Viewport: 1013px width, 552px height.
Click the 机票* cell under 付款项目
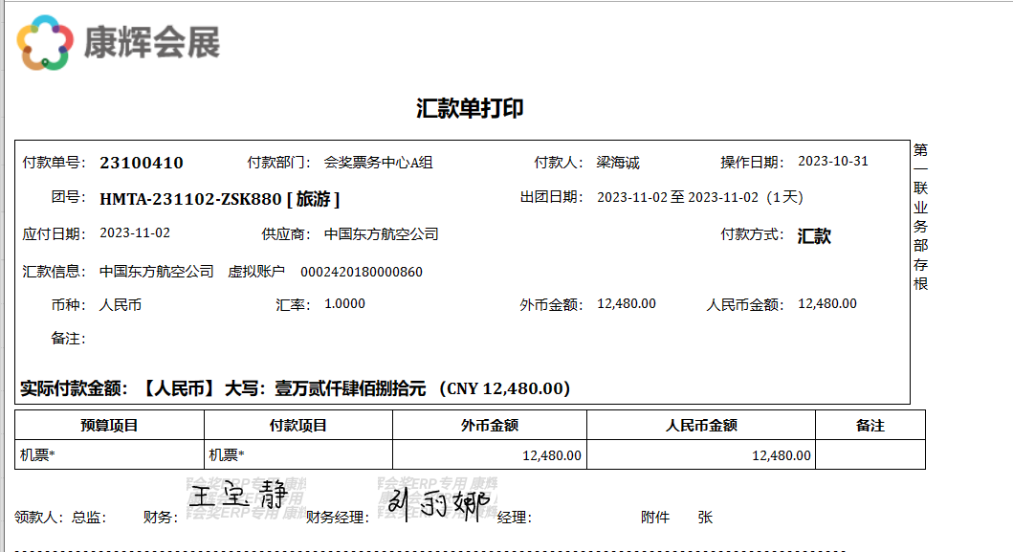pyautogui.click(x=227, y=455)
